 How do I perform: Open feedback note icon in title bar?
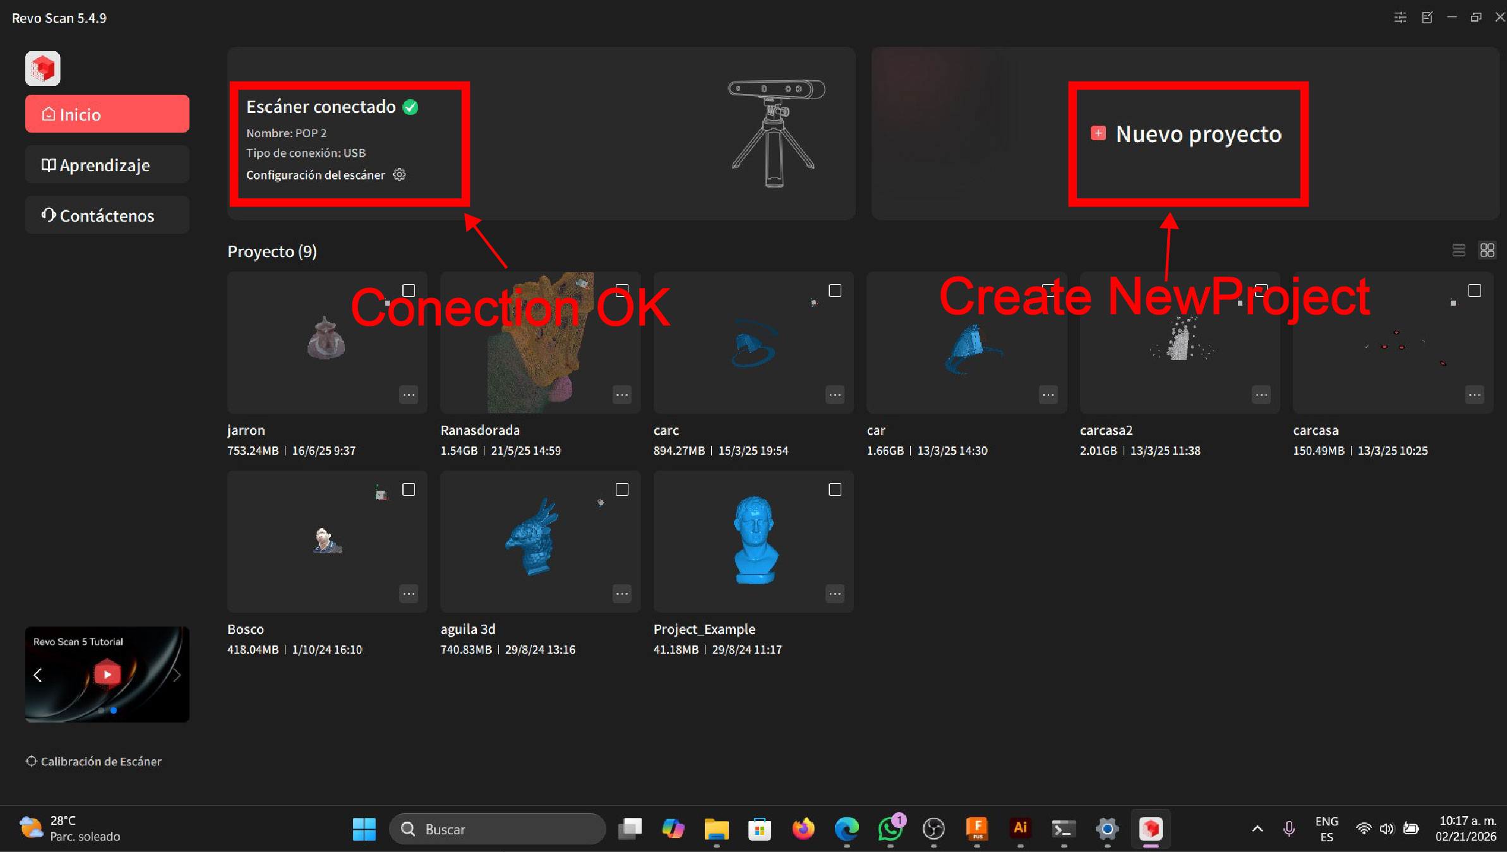tap(1427, 18)
